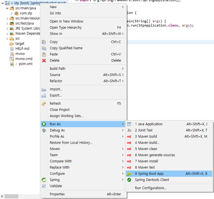The width and height of the screenshot is (214, 199).
Task: Select Open Type Hierarchy
Action: 84,28
